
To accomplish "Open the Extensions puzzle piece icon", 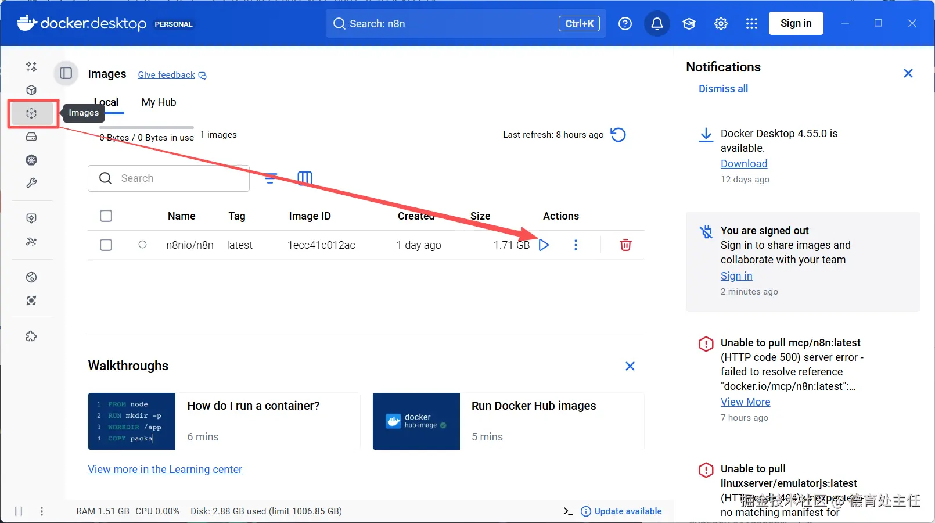I will click(x=31, y=336).
